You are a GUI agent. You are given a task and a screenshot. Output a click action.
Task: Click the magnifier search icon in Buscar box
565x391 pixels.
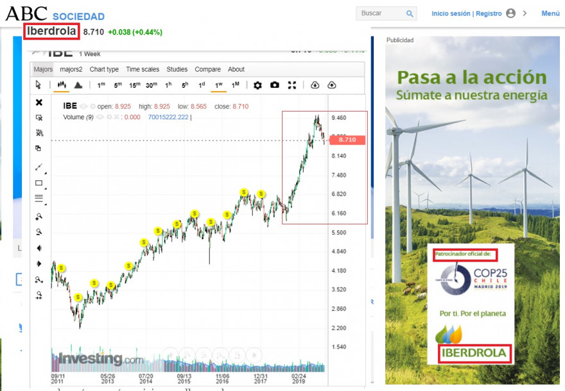410,13
